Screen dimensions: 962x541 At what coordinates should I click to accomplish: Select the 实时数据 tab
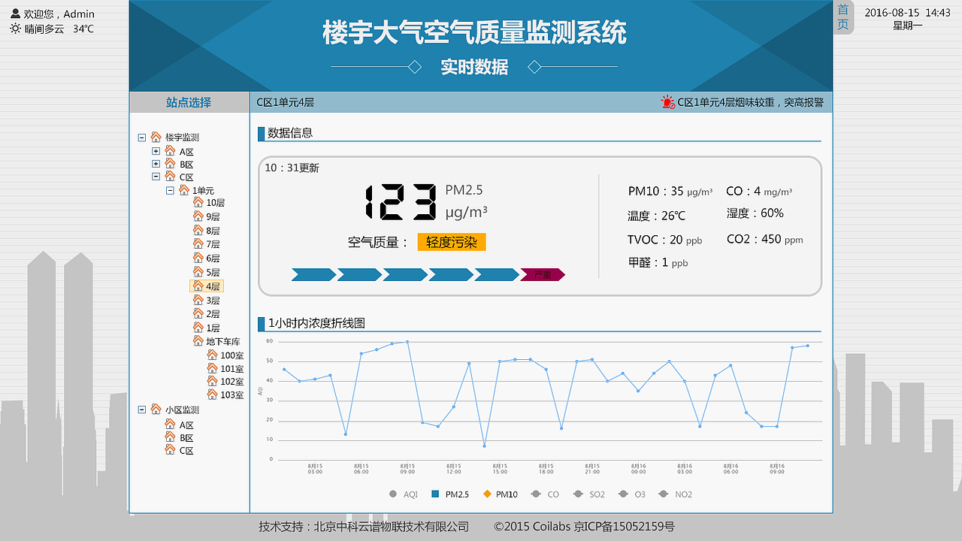474,67
